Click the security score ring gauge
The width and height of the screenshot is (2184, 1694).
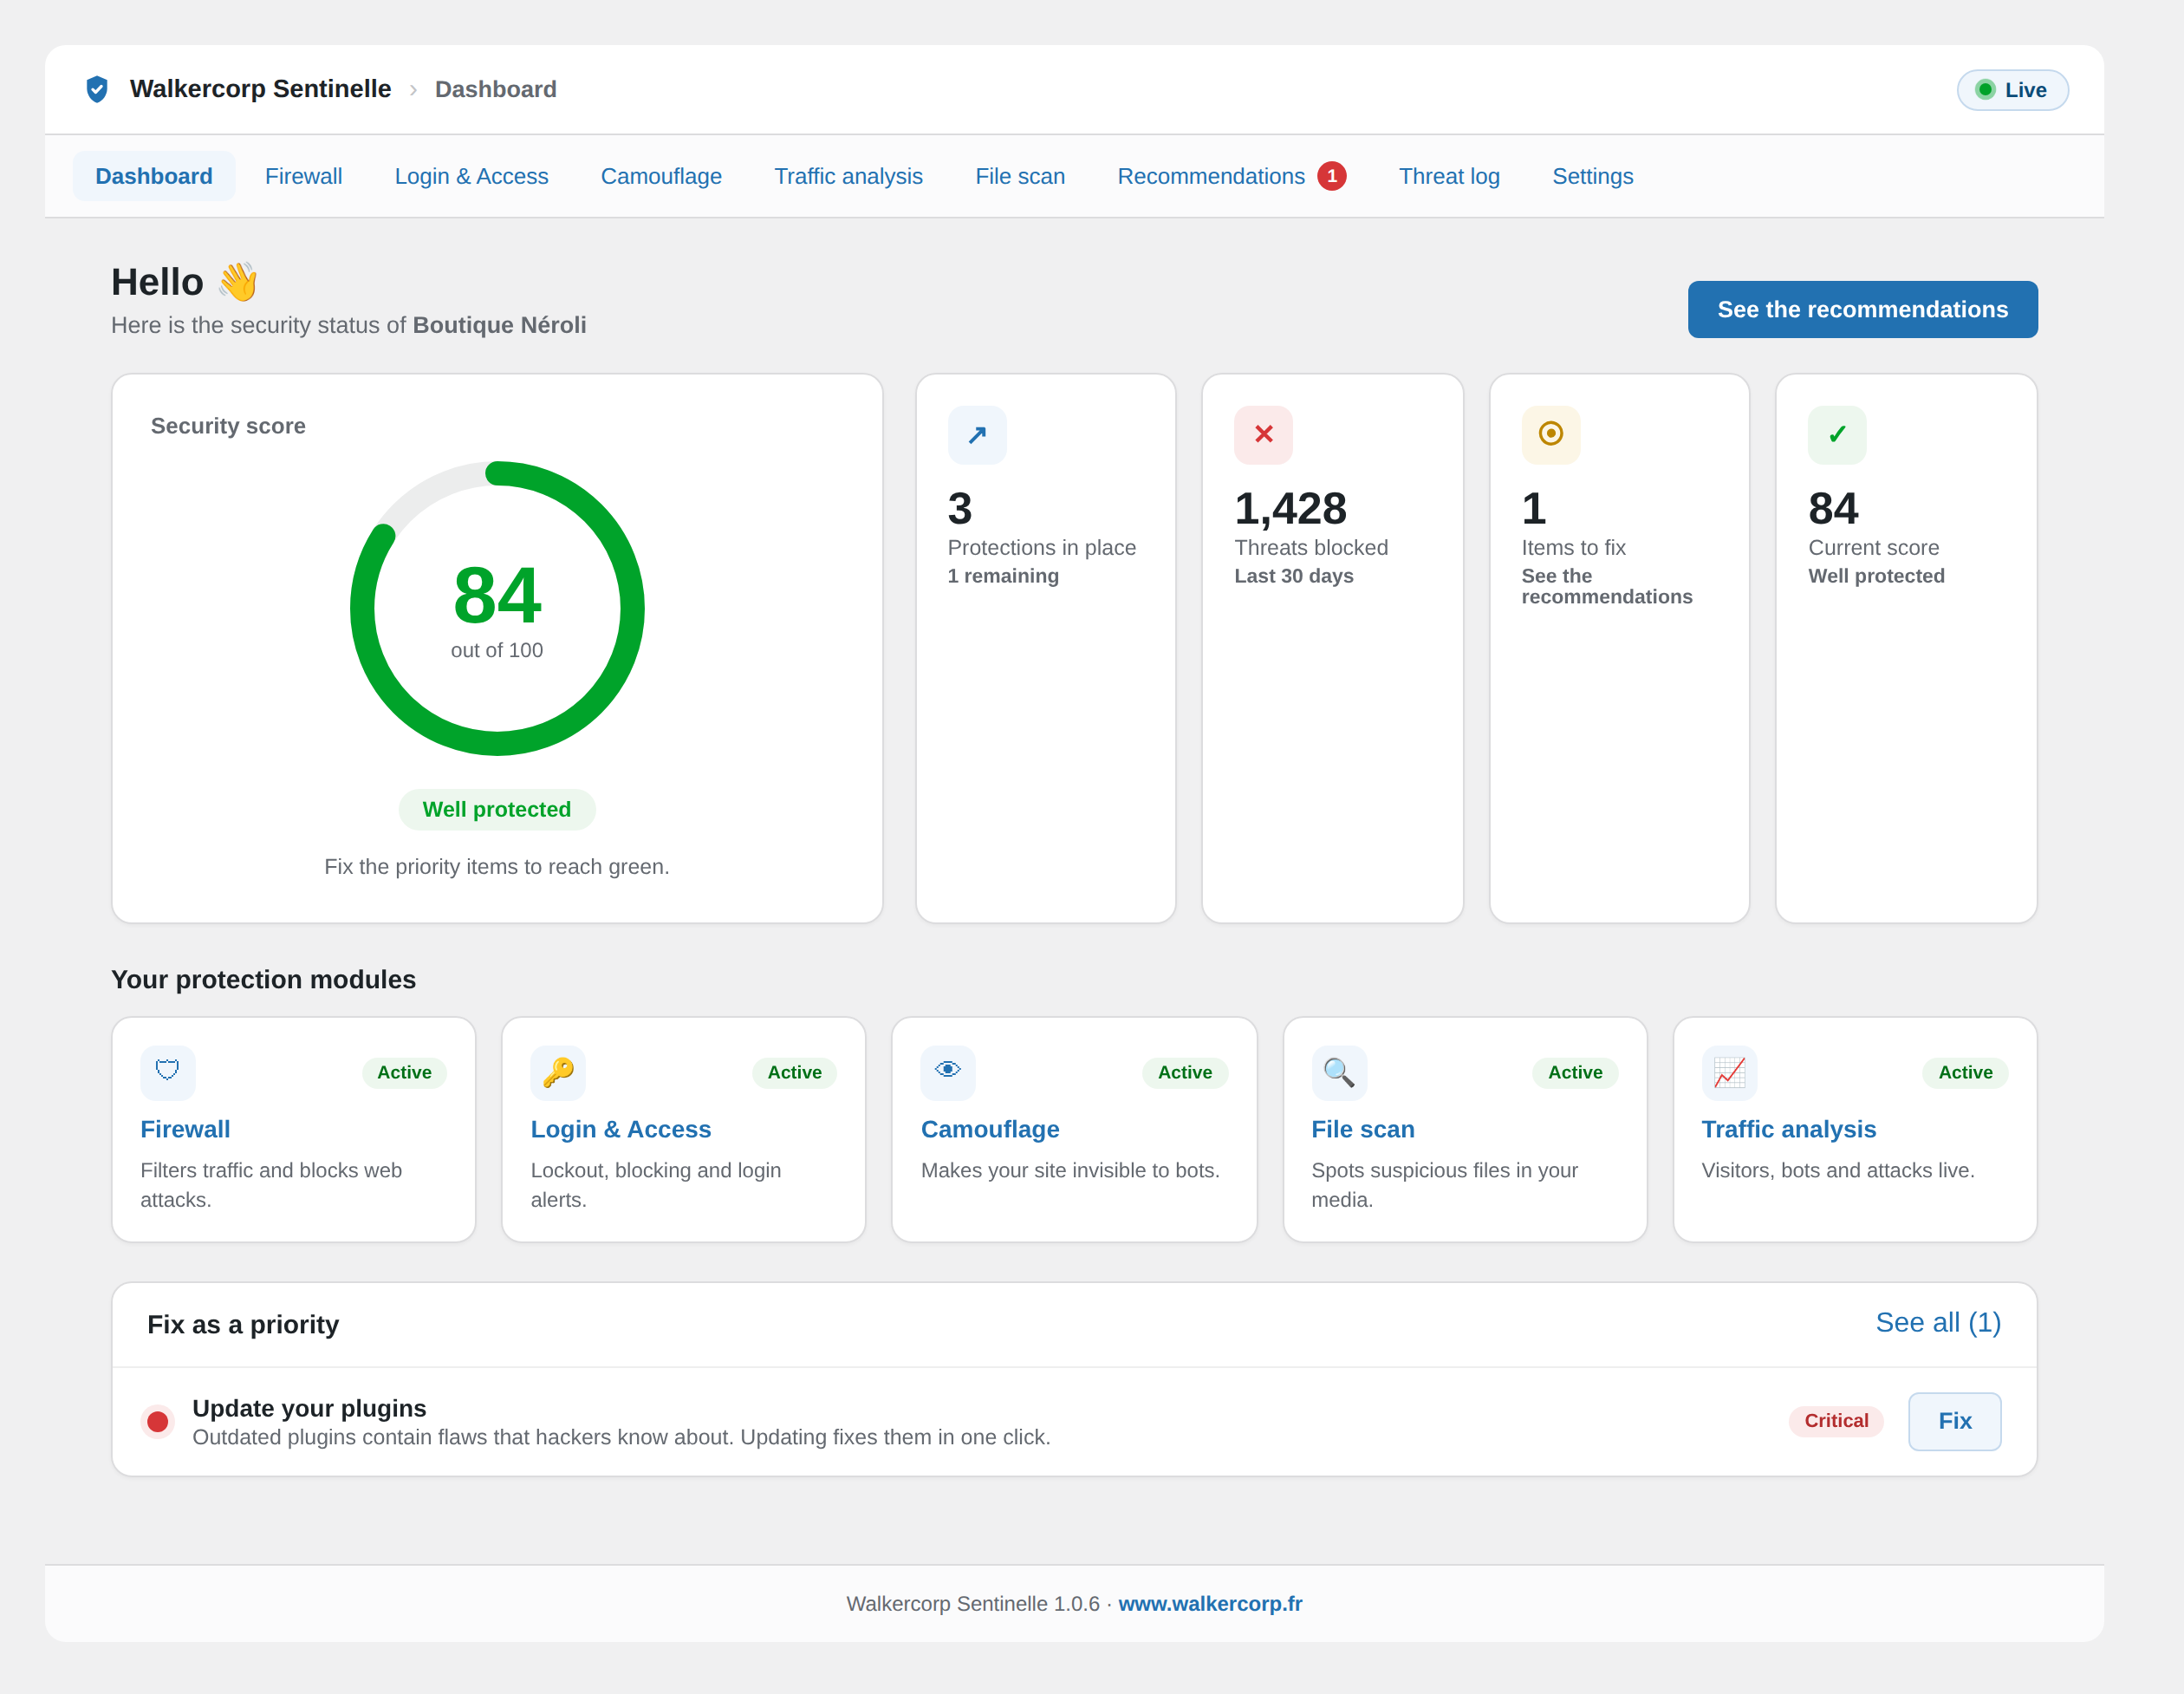(497, 609)
